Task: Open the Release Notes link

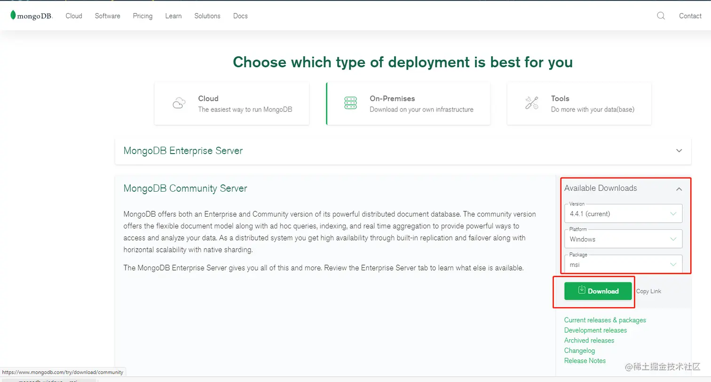Action: (585, 360)
